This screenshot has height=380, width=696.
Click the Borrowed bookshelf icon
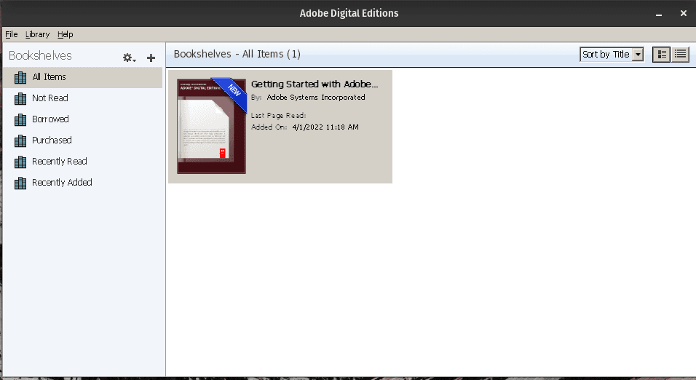(x=20, y=119)
